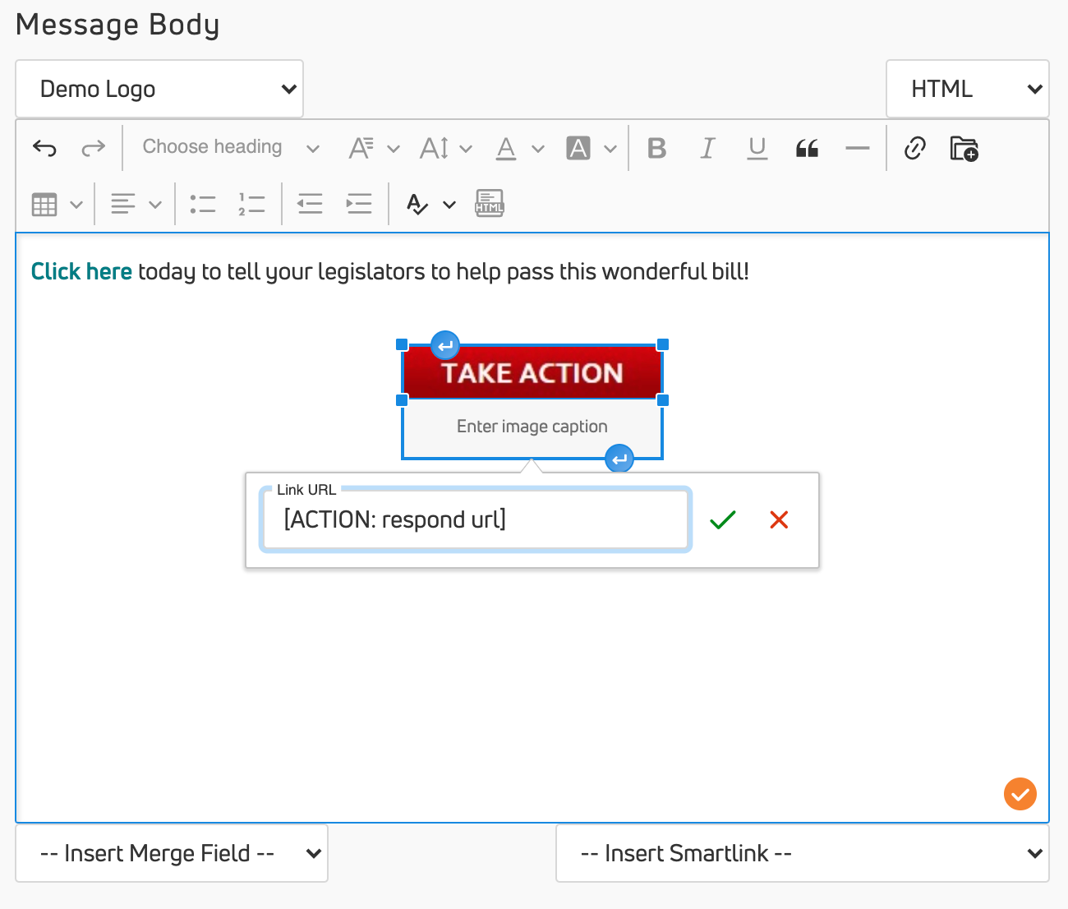Image resolution: width=1068 pixels, height=909 pixels.
Task: Open the Insert Smartlink dropdown
Action: (x=802, y=853)
